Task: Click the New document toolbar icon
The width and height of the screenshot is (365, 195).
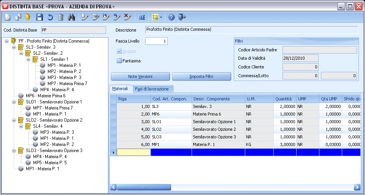Action: point(8,17)
